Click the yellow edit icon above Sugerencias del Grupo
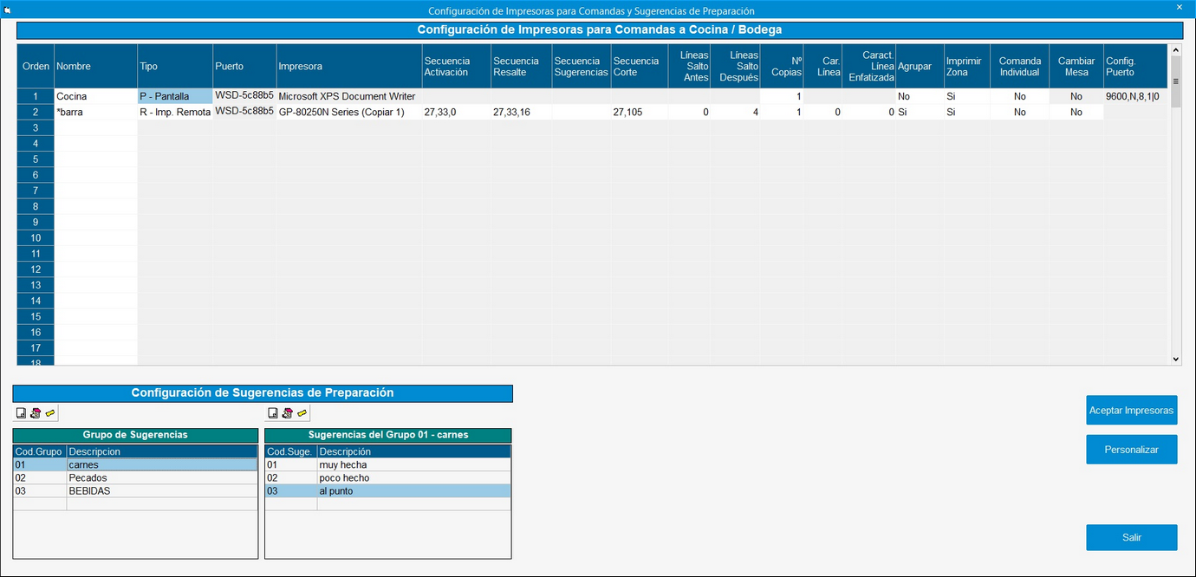 tap(302, 413)
